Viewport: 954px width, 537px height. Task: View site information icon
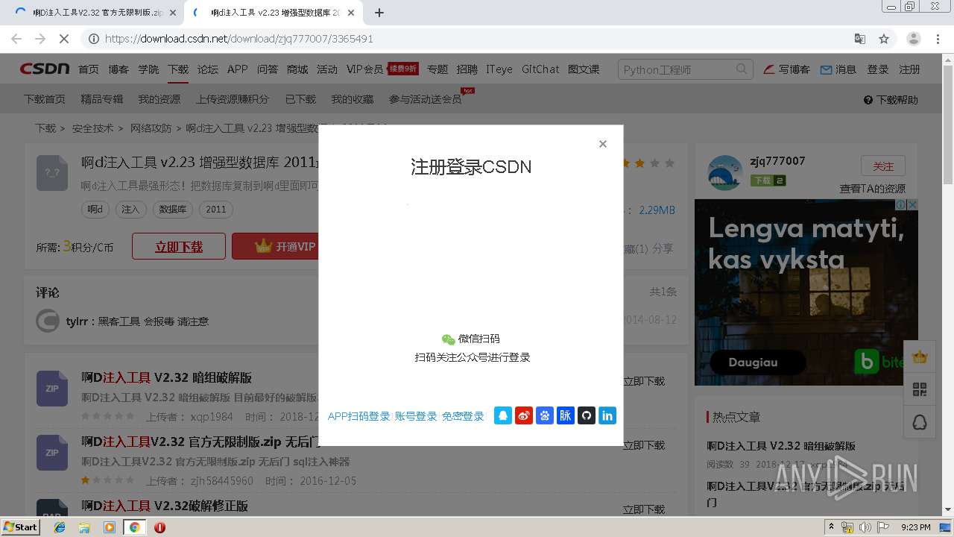(x=93, y=39)
